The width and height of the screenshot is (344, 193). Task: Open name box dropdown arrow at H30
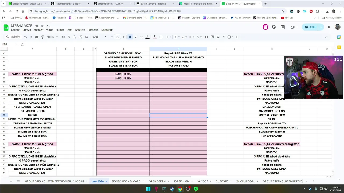(x=16, y=44)
